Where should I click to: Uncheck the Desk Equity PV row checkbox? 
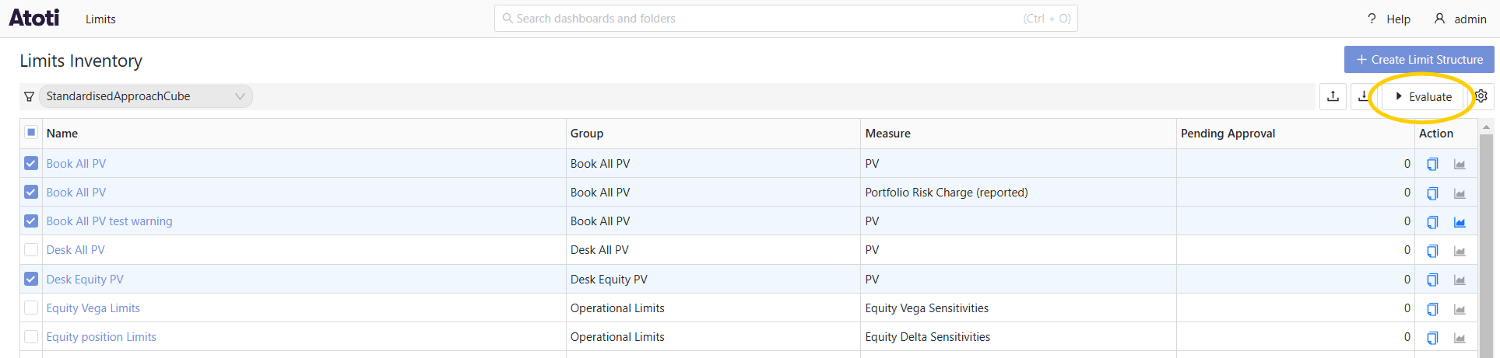tap(31, 279)
